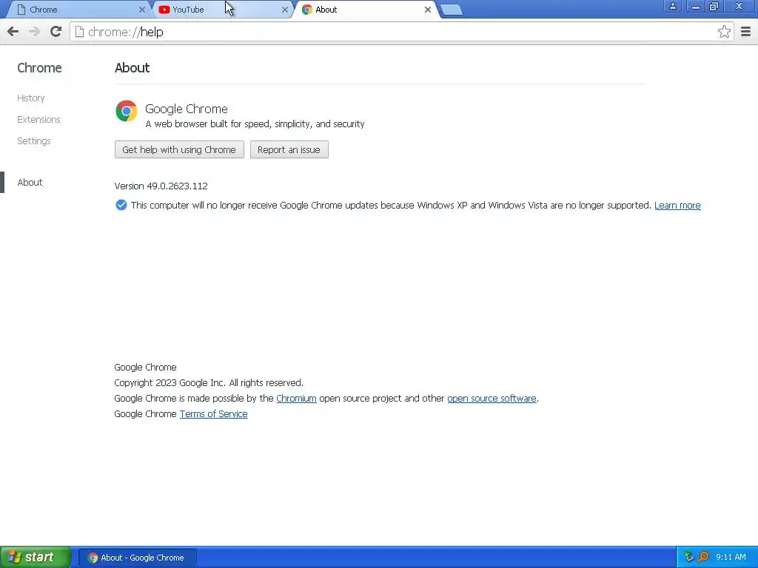
Task: Click the Report an issue button
Action: (x=289, y=149)
